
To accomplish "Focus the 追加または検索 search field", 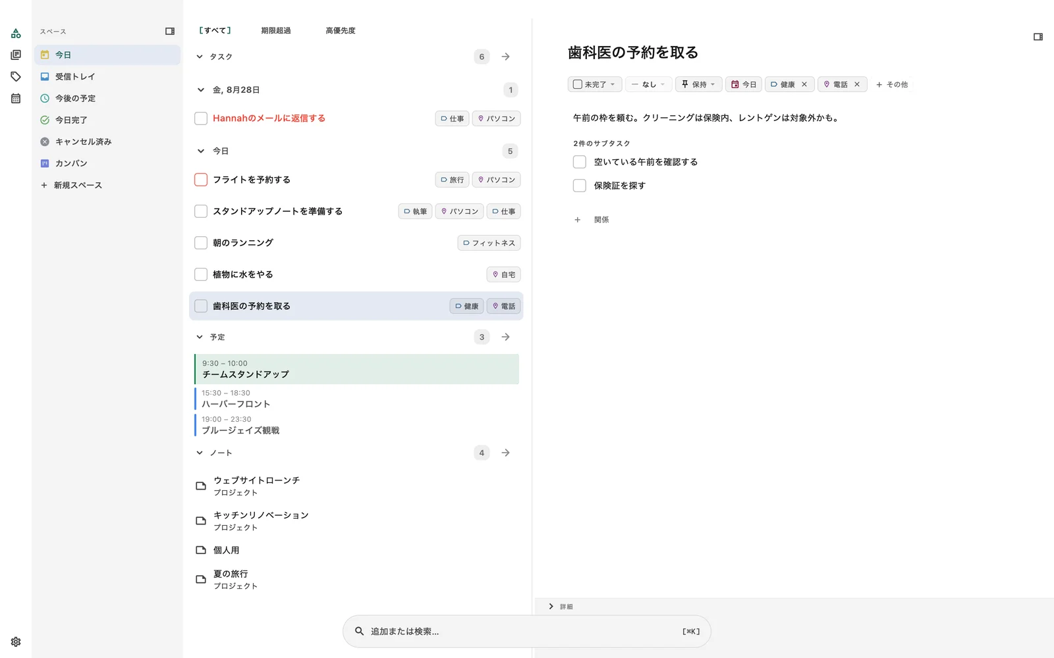I will point(527,632).
